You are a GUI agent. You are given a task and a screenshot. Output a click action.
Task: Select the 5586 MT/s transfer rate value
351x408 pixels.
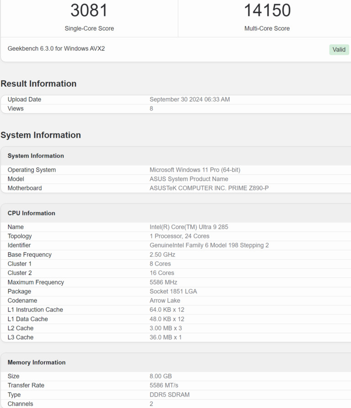click(164, 385)
